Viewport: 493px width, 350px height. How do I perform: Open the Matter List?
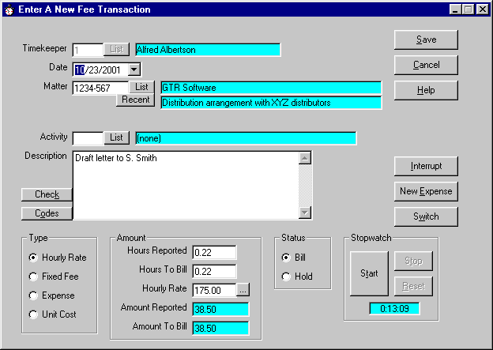tap(141, 87)
